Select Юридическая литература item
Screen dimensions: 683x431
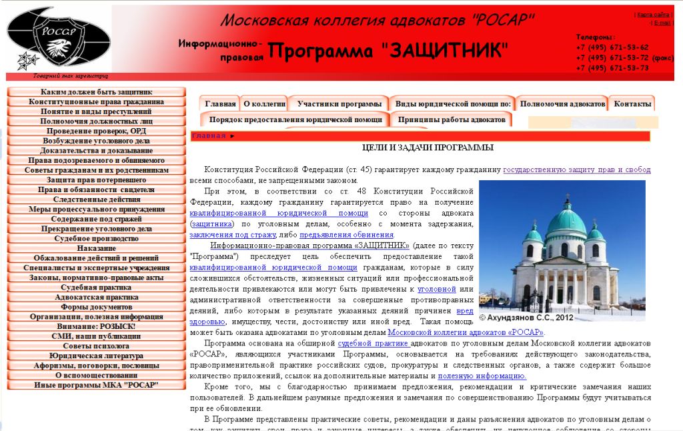click(x=96, y=356)
